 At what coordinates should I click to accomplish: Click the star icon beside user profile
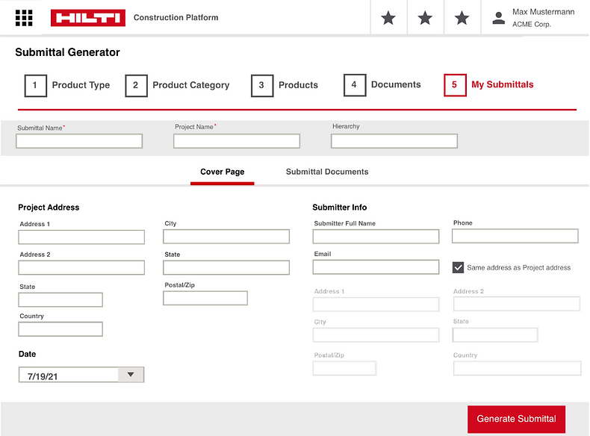(x=462, y=18)
